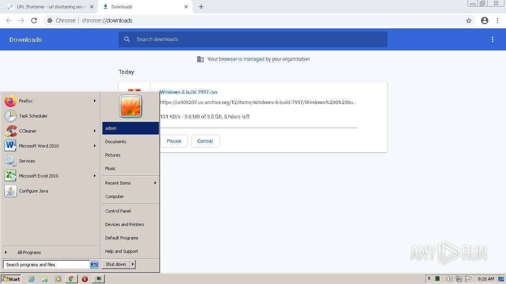
Task: Click the archive.org download source URL
Action: click(x=258, y=103)
